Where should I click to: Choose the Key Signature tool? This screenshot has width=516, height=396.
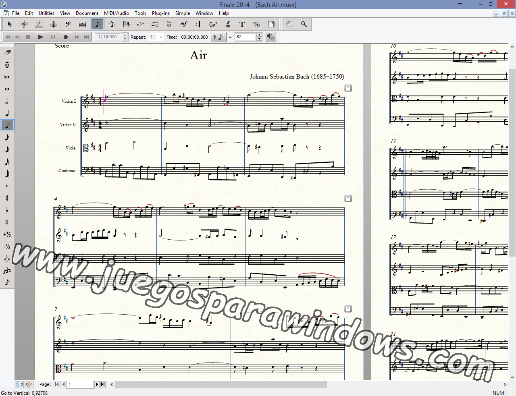pos(39,25)
